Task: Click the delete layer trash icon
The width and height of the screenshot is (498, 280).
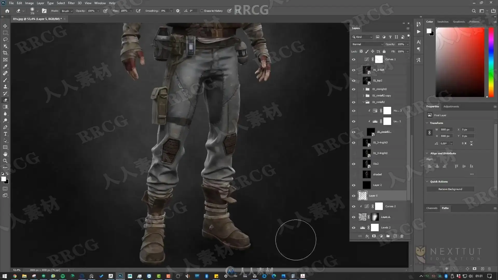Action: [x=402, y=236]
